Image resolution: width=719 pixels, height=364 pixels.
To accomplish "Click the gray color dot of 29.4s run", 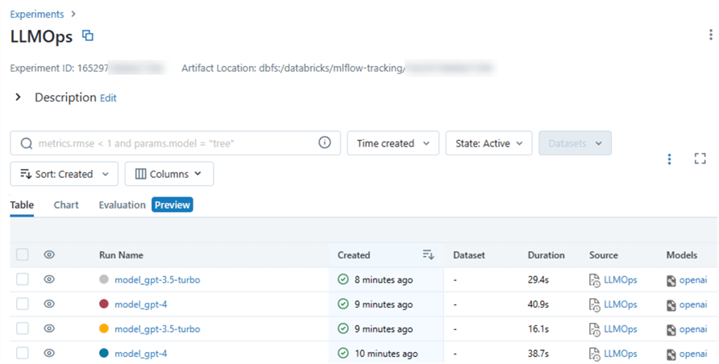I will pos(104,279).
